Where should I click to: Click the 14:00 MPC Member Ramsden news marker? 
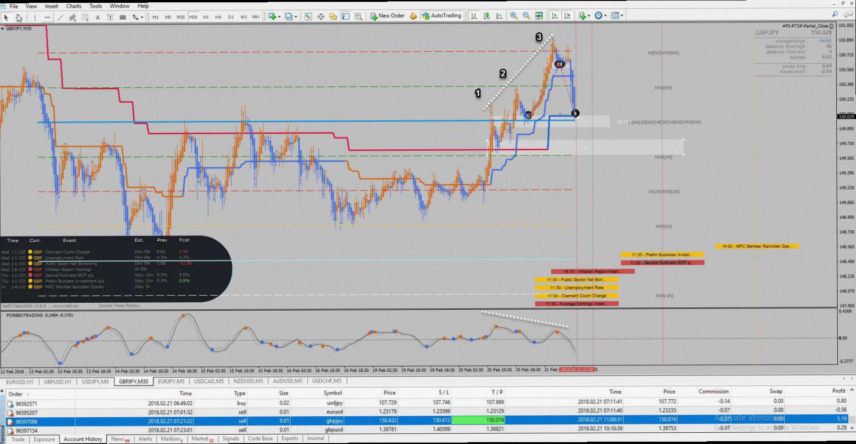pyautogui.click(x=757, y=246)
